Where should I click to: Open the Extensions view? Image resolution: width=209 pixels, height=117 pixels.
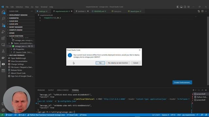click(x=3, y=38)
